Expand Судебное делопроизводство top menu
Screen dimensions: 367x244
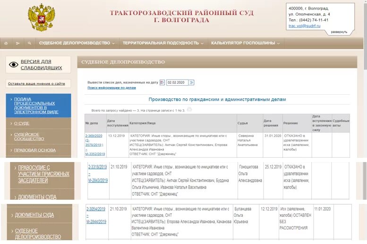coord(77,43)
